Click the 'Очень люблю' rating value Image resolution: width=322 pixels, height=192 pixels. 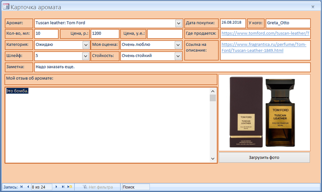(136, 45)
